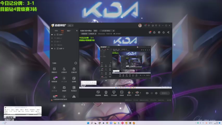The image size is (222, 125).
Task: Click the room number 5066138 in header
Action: coord(109,34)
